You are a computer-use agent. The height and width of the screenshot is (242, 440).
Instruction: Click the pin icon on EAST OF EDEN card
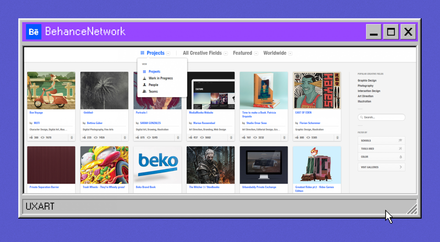click(x=337, y=137)
